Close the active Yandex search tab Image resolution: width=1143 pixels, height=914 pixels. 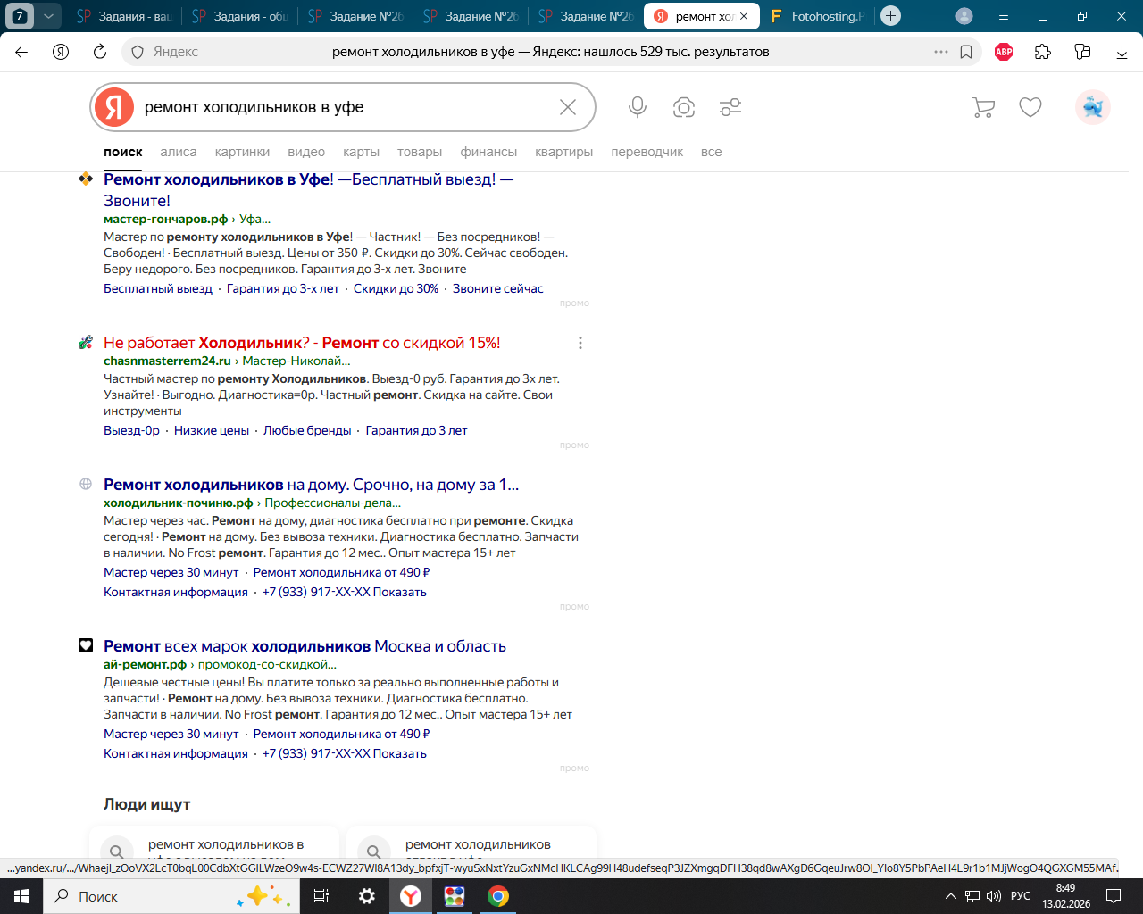(x=744, y=16)
